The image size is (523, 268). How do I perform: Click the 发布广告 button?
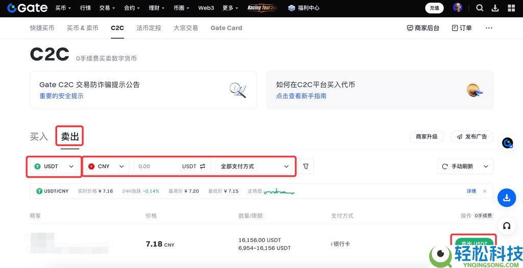tap(472, 137)
